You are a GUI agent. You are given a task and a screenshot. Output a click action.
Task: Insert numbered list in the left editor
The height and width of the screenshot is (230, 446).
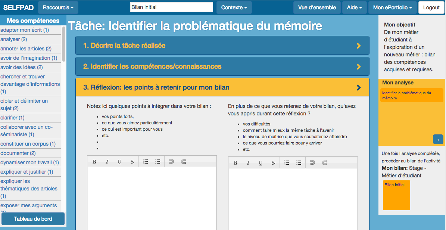[146, 162]
